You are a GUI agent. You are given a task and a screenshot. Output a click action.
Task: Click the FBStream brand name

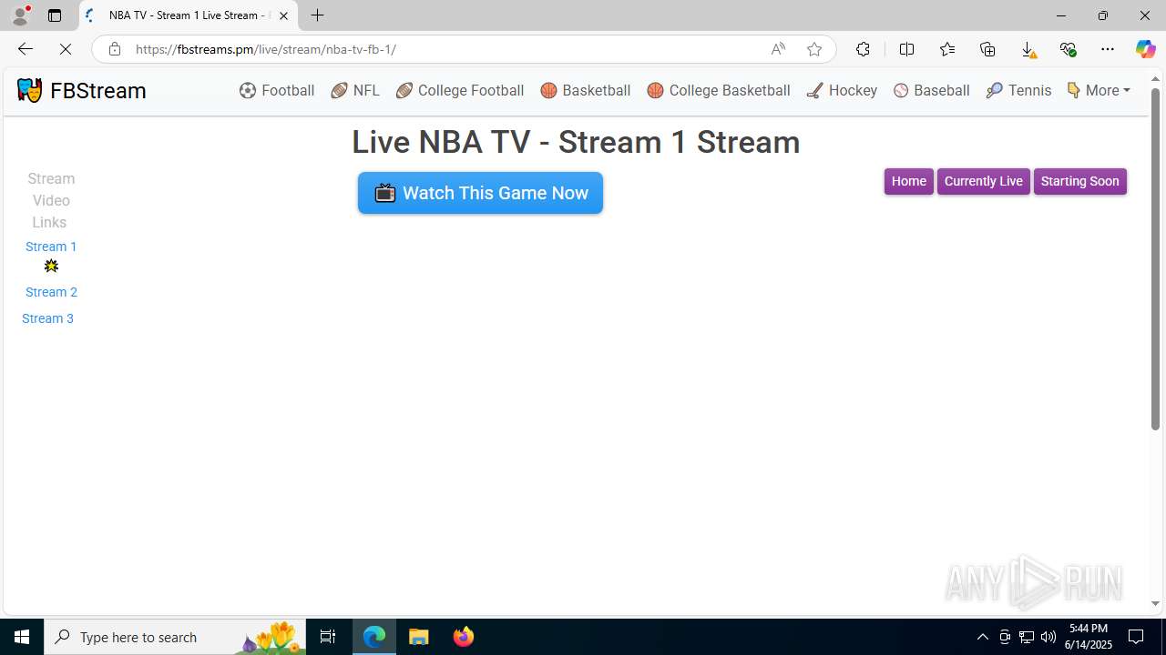pos(98,90)
